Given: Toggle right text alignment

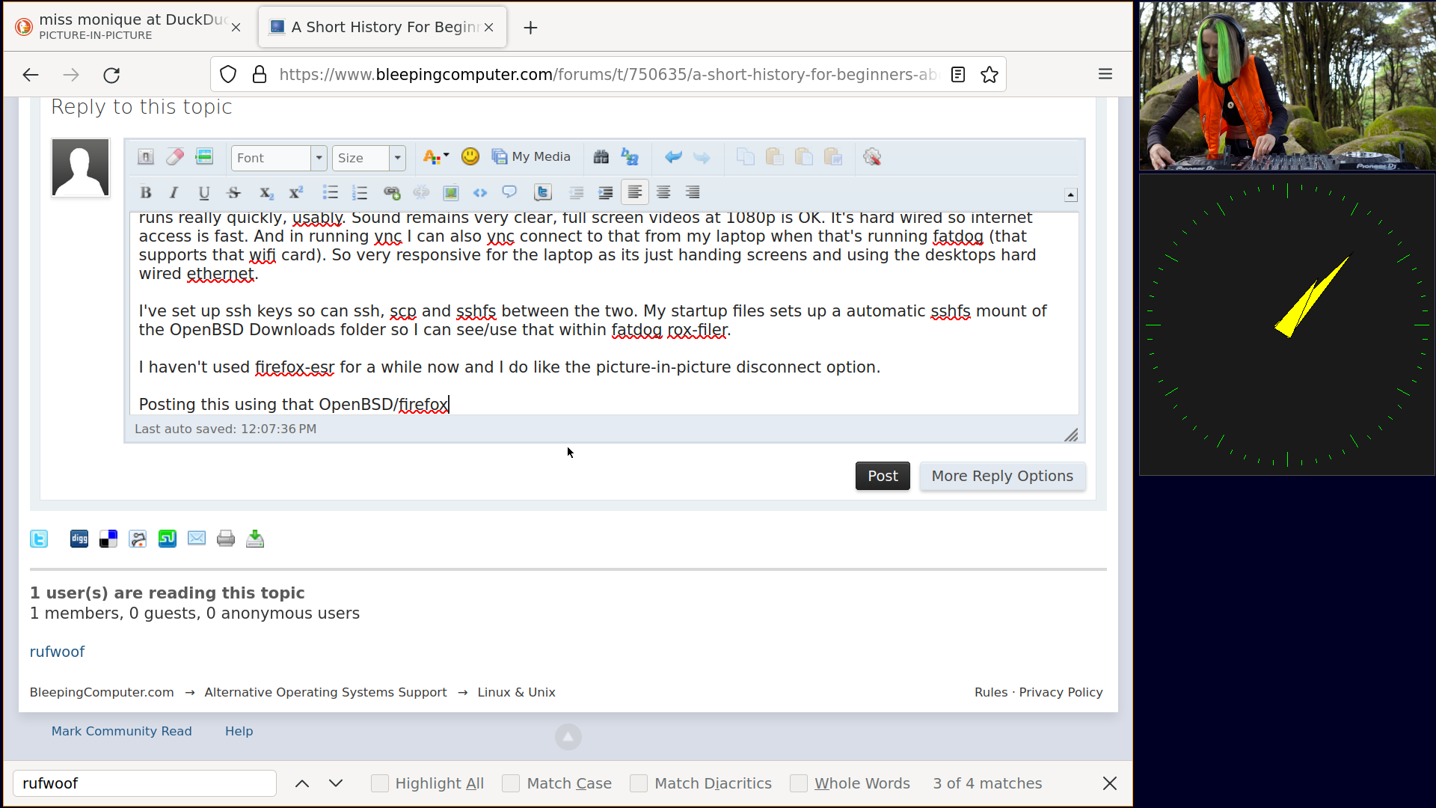Looking at the screenshot, I should [x=693, y=192].
